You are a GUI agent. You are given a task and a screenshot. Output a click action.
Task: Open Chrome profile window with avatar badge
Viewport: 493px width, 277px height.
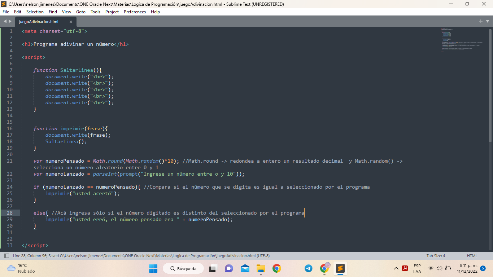click(325, 268)
